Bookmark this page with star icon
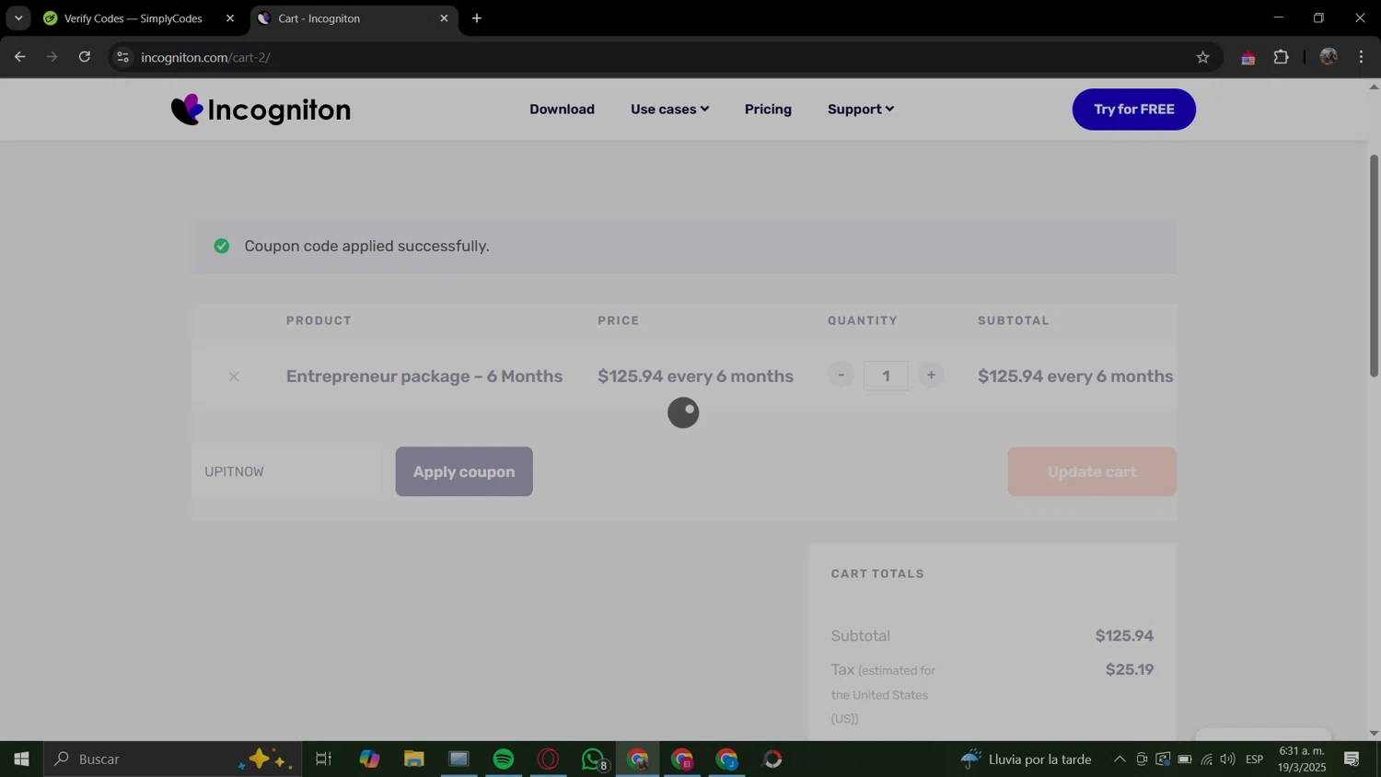 pos(1202,57)
